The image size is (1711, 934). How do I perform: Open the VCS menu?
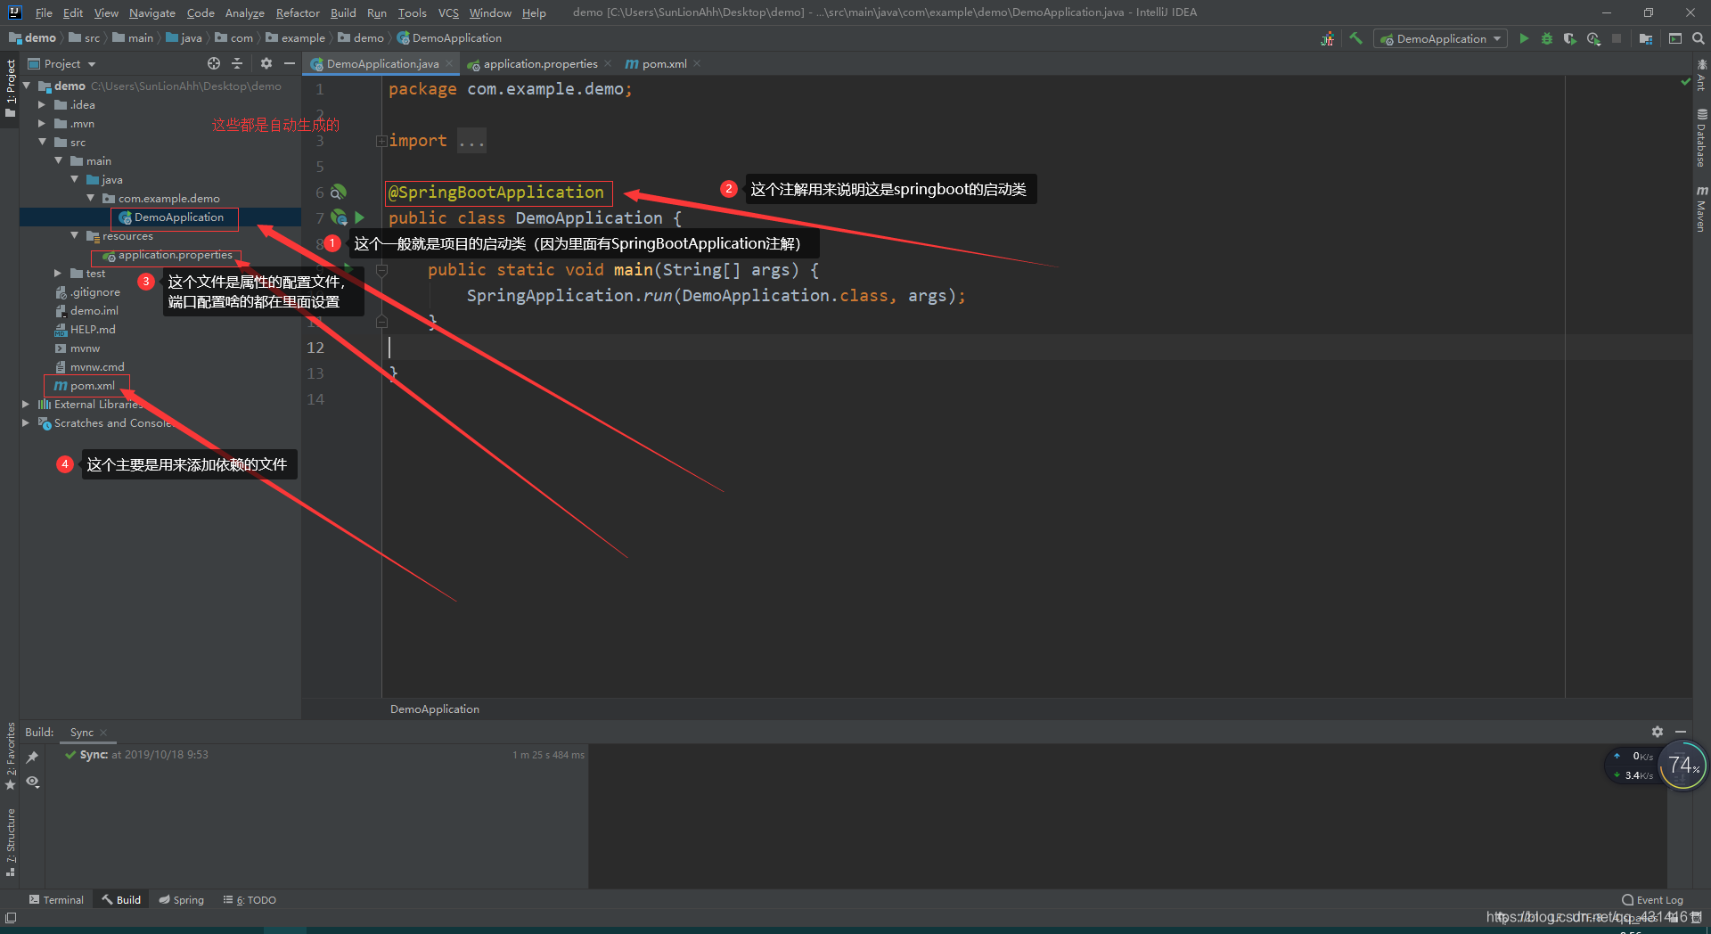448,12
